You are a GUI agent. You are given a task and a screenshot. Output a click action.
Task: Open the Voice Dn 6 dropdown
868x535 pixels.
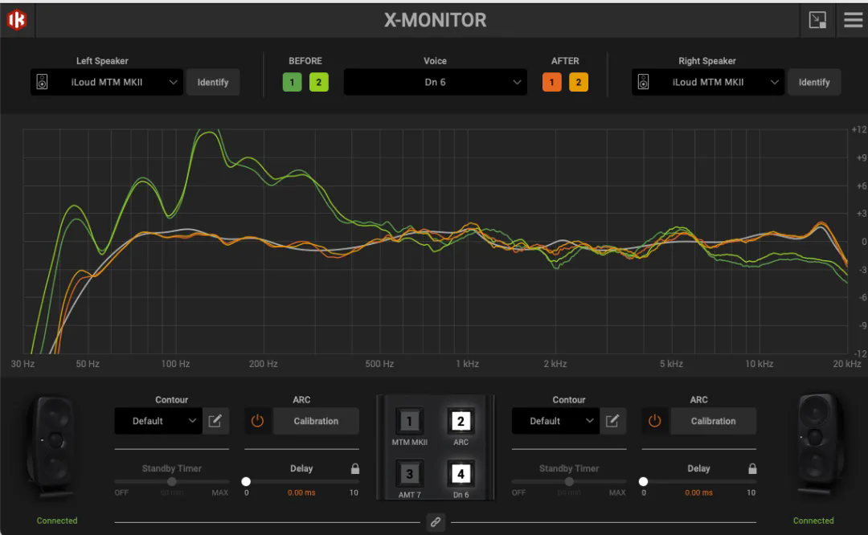point(435,82)
